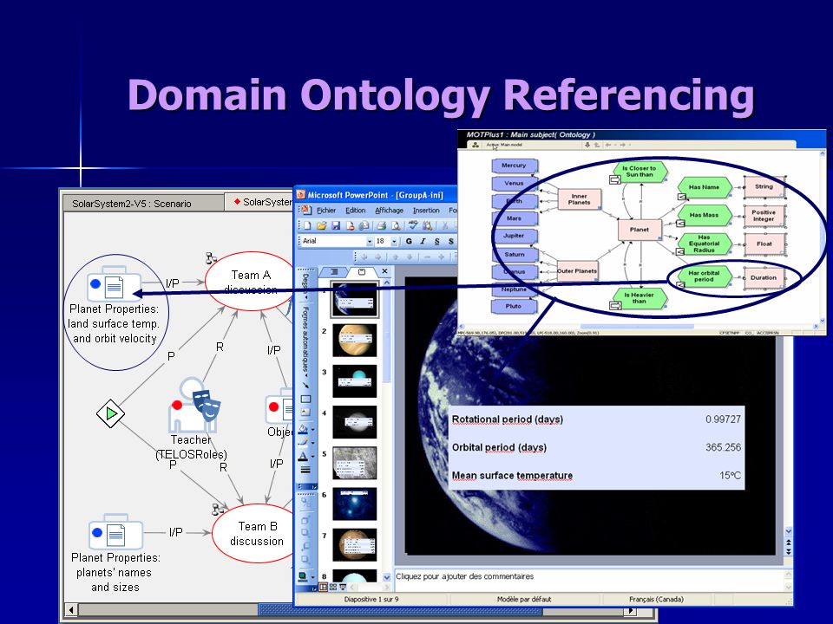833x624 pixels.
Task: Open the Arial font name dropdown
Action: coord(370,242)
